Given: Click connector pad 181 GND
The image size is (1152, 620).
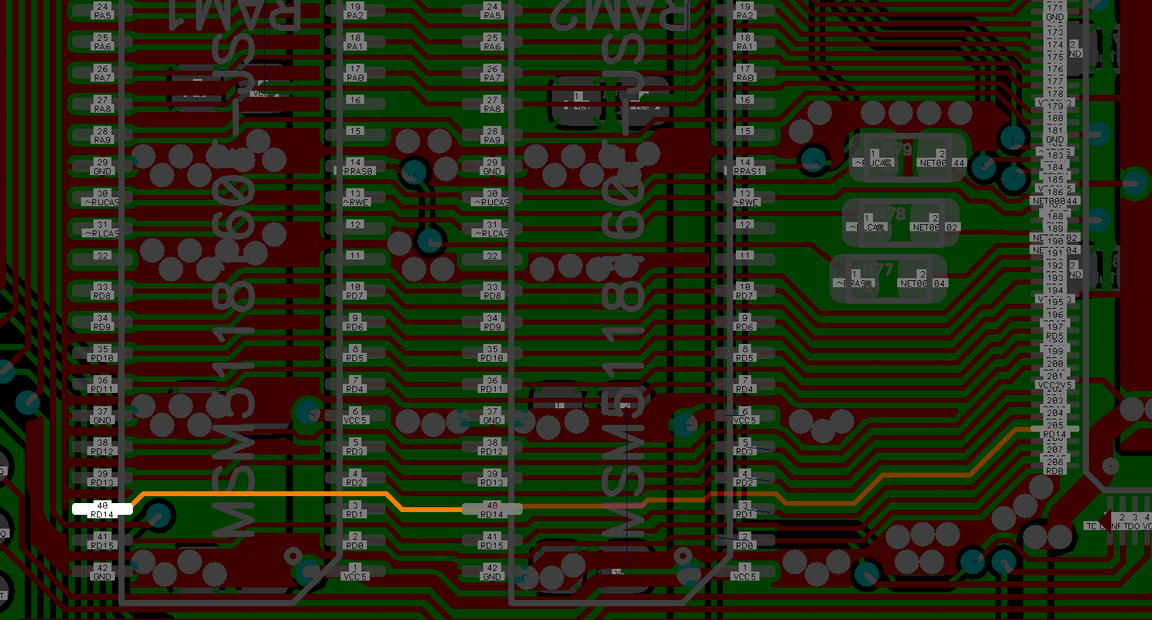Looking at the screenshot, I should tap(1054, 134).
